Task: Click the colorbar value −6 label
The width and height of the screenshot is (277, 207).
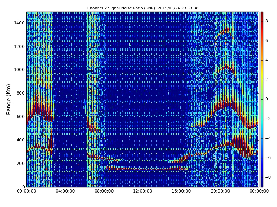Action: 268,158
